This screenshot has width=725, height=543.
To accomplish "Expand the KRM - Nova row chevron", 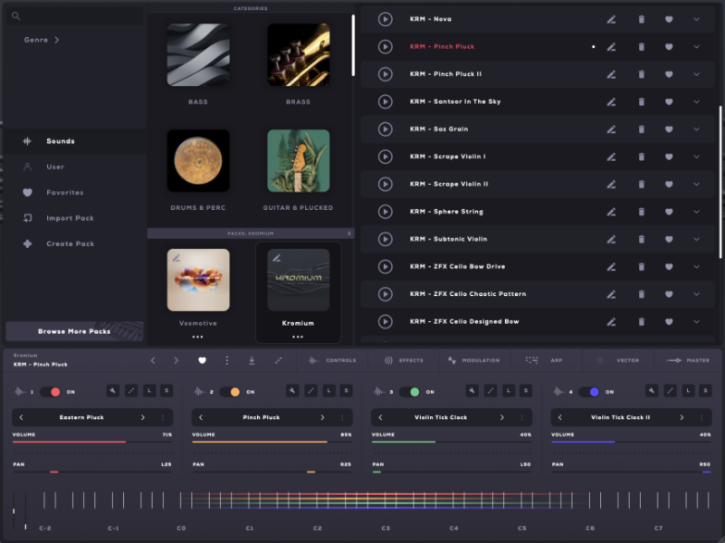I will pyautogui.click(x=695, y=19).
